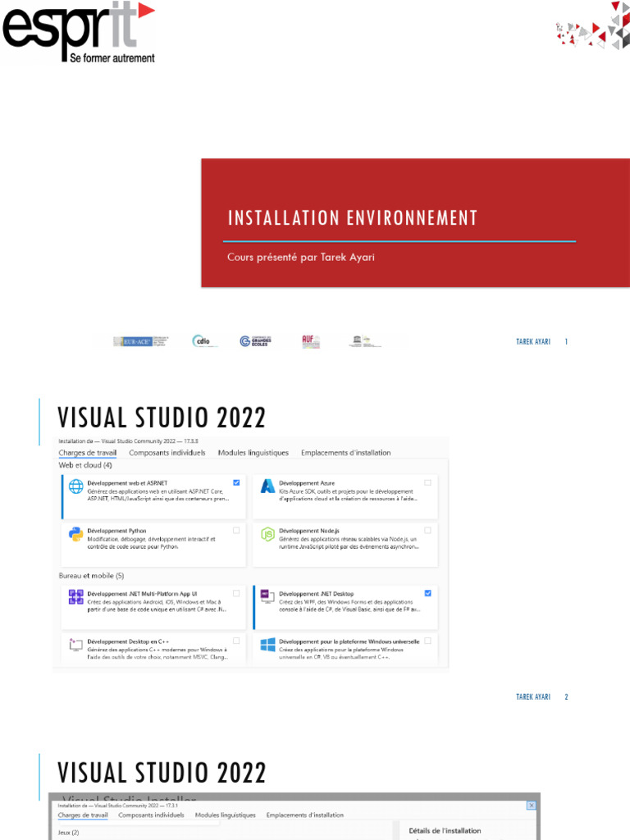Open Composants individuels tab in lower installer
The height and width of the screenshot is (840, 630).
[151, 815]
